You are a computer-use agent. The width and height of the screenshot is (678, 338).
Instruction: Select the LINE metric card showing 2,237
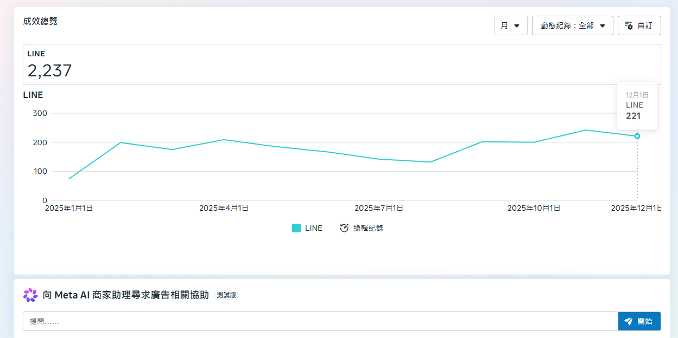coord(342,64)
